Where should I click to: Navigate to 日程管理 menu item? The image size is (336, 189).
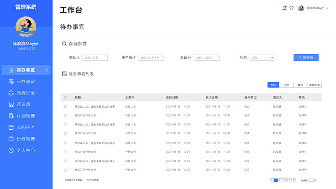tap(26, 138)
